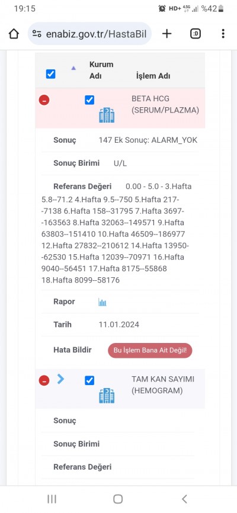Sort by the purple triangle column arrow

click(x=73, y=68)
